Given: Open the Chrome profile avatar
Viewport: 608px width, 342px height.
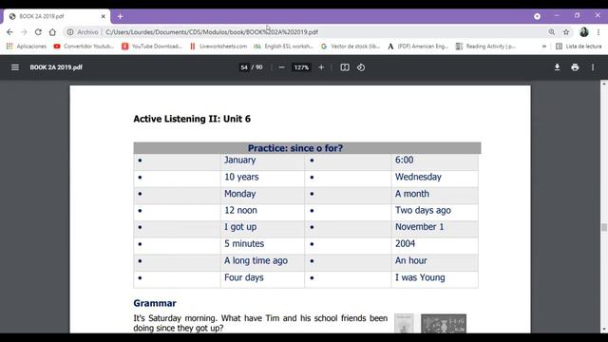Looking at the screenshot, I should tap(584, 32).
